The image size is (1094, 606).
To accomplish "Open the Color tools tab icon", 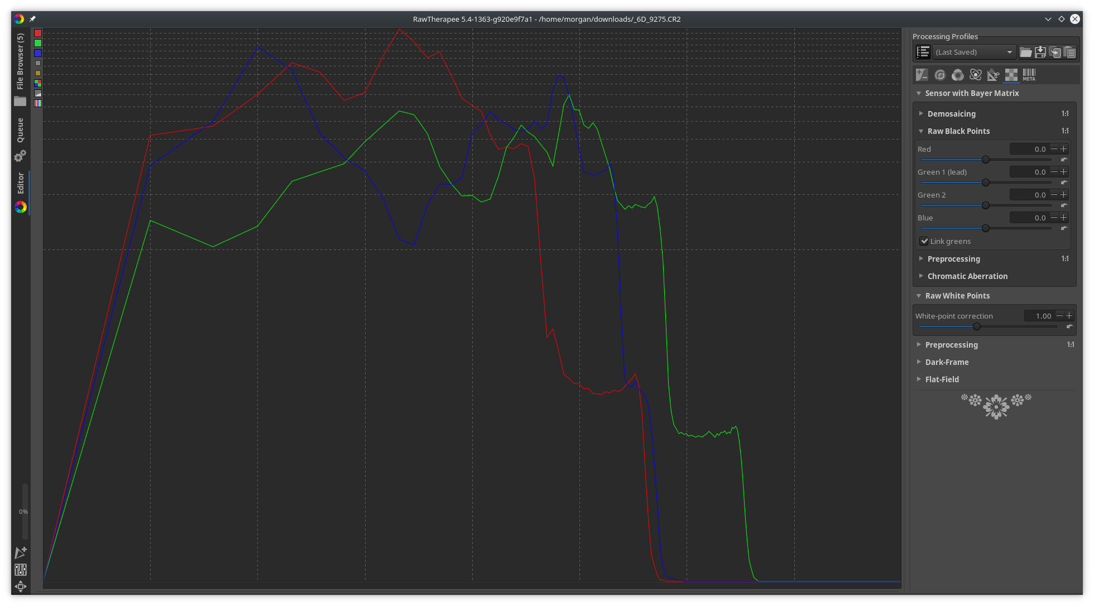I will pos(958,75).
